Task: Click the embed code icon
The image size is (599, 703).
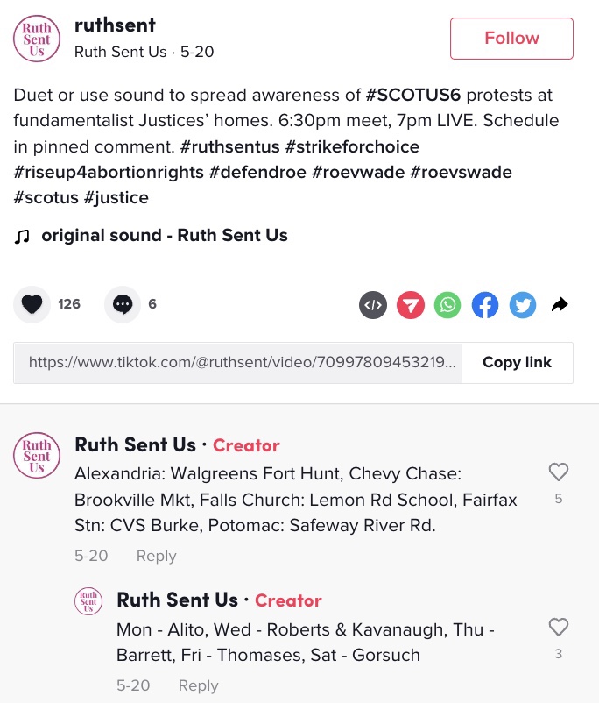Action: [x=373, y=305]
